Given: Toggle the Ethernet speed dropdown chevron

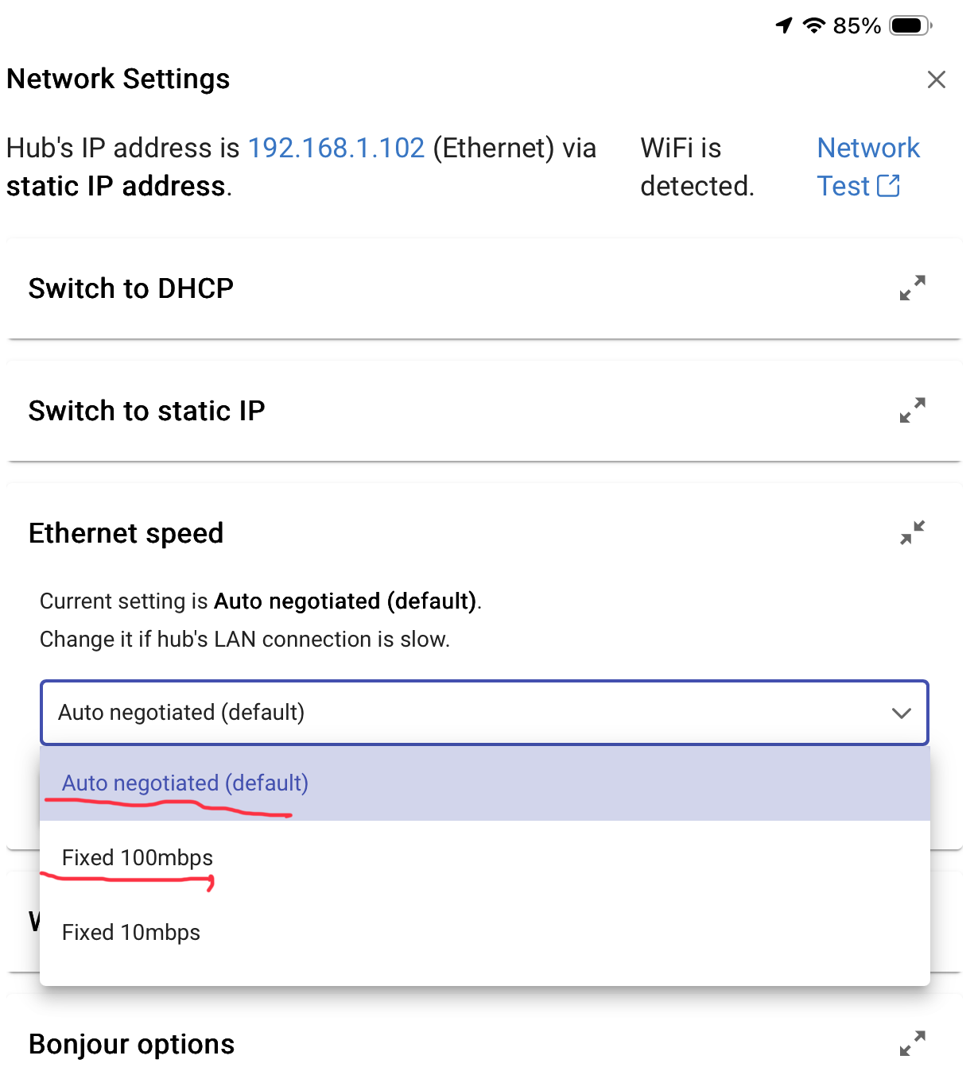Looking at the screenshot, I should coord(901,713).
